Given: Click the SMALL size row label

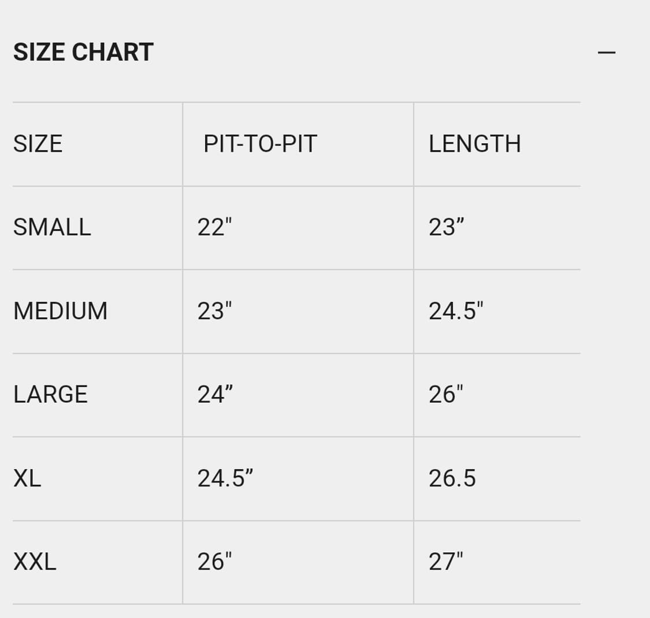Looking at the screenshot, I should 52,227.
